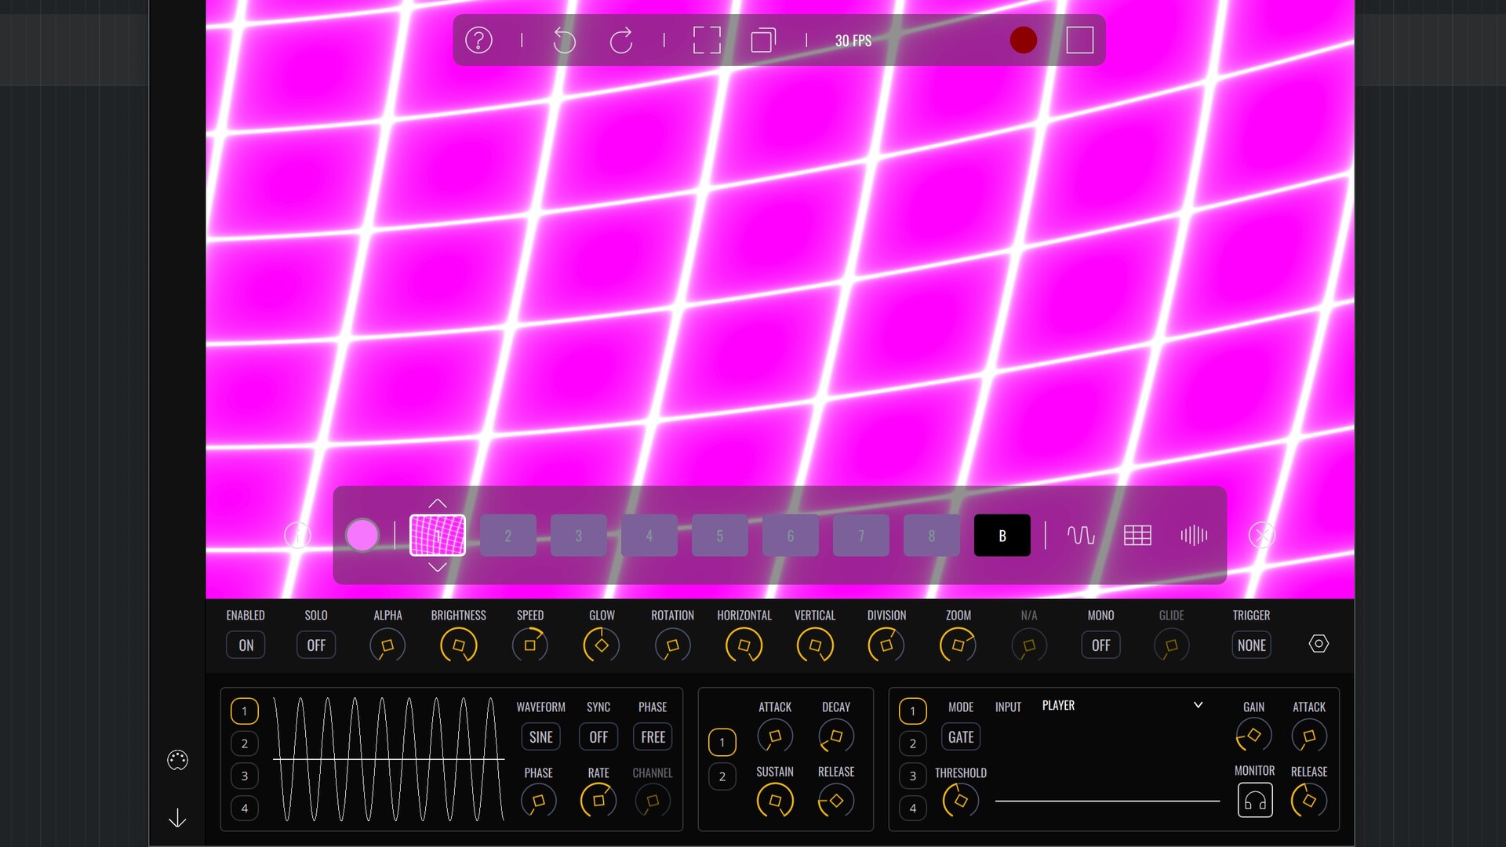Screen dimensions: 1506x847
Task: Open the help question mark icon
Action: coord(478,40)
